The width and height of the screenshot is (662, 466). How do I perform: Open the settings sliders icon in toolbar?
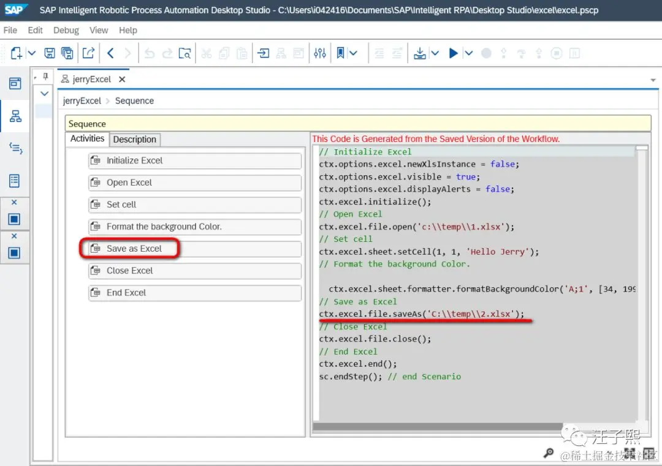[320, 53]
